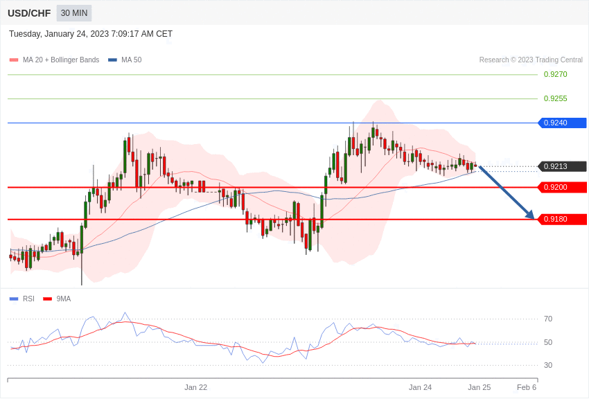Click the 0.9255 resistance level label
The height and width of the screenshot is (399, 589).
tap(555, 99)
